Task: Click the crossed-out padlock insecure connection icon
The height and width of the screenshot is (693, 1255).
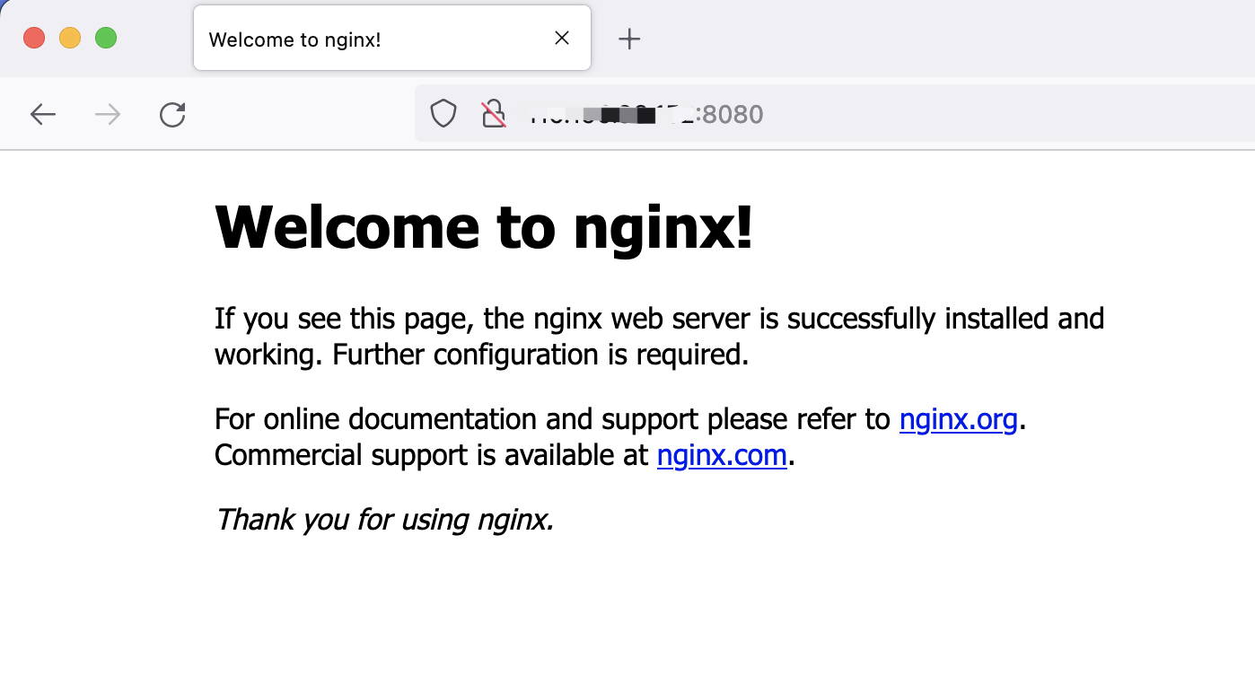Action: tap(494, 114)
